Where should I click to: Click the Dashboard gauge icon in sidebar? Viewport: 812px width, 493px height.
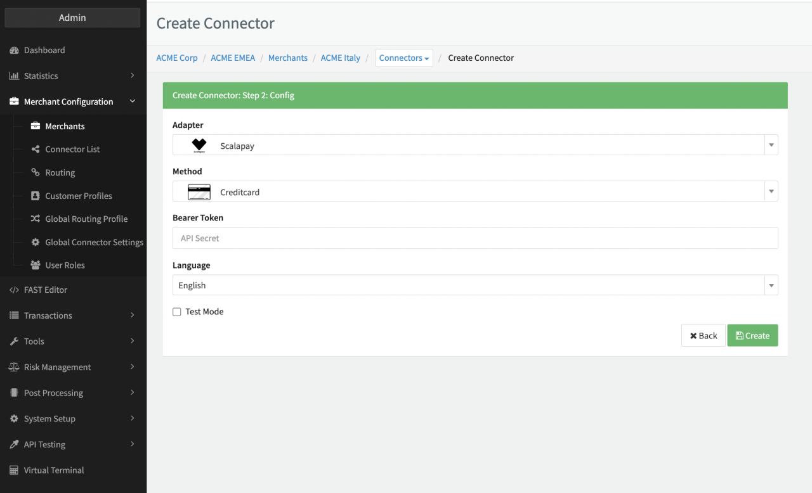click(14, 50)
